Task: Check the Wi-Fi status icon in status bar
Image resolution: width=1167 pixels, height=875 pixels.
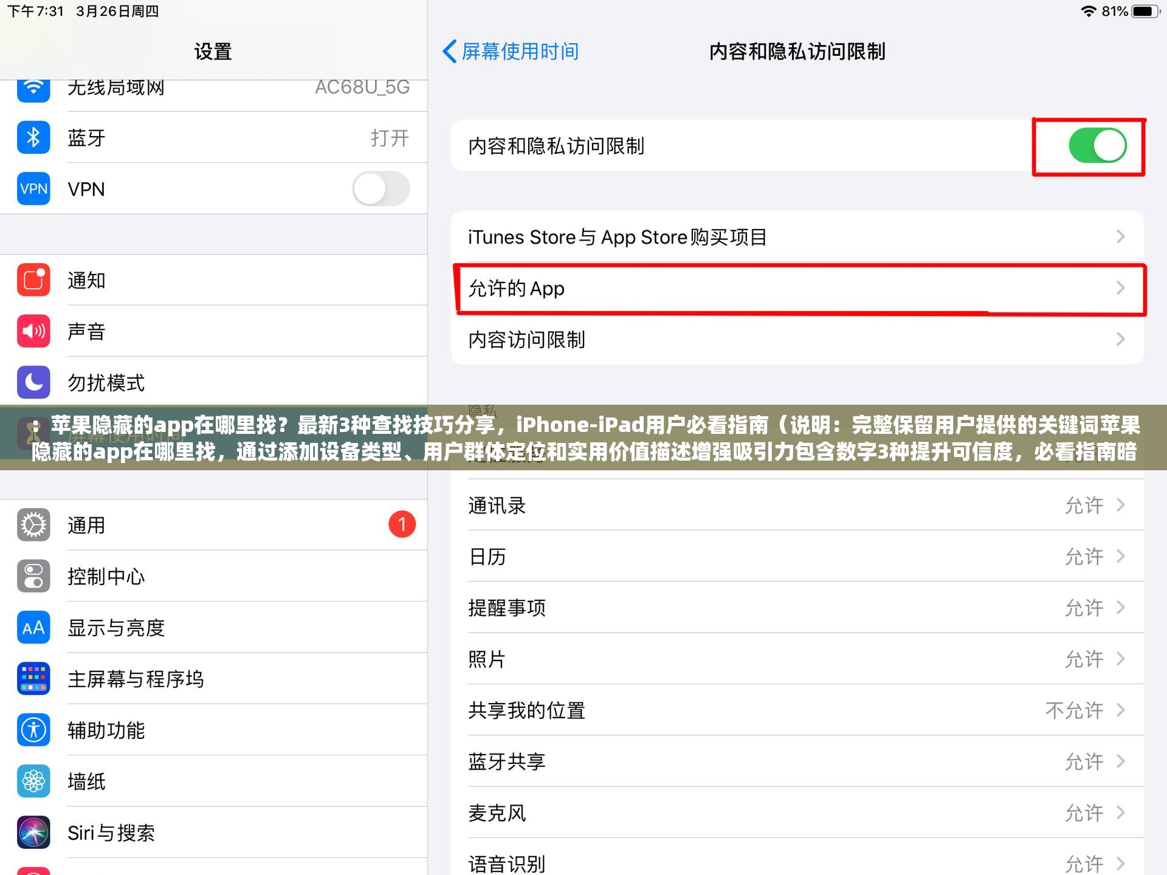Action: coord(1088,11)
